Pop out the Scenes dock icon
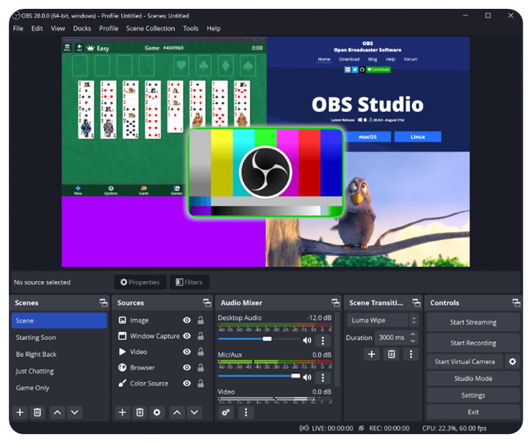The height and width of the screenshot is (443, 532). point(104,302)
